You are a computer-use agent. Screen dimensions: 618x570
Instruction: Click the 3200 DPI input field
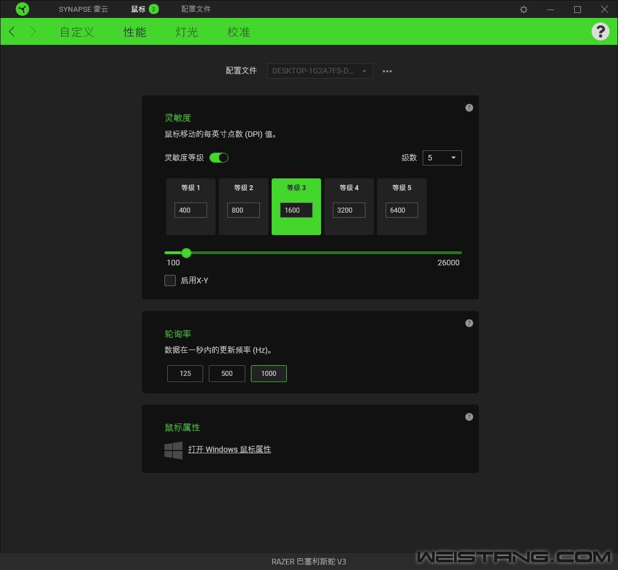click(x=349, y=210)
